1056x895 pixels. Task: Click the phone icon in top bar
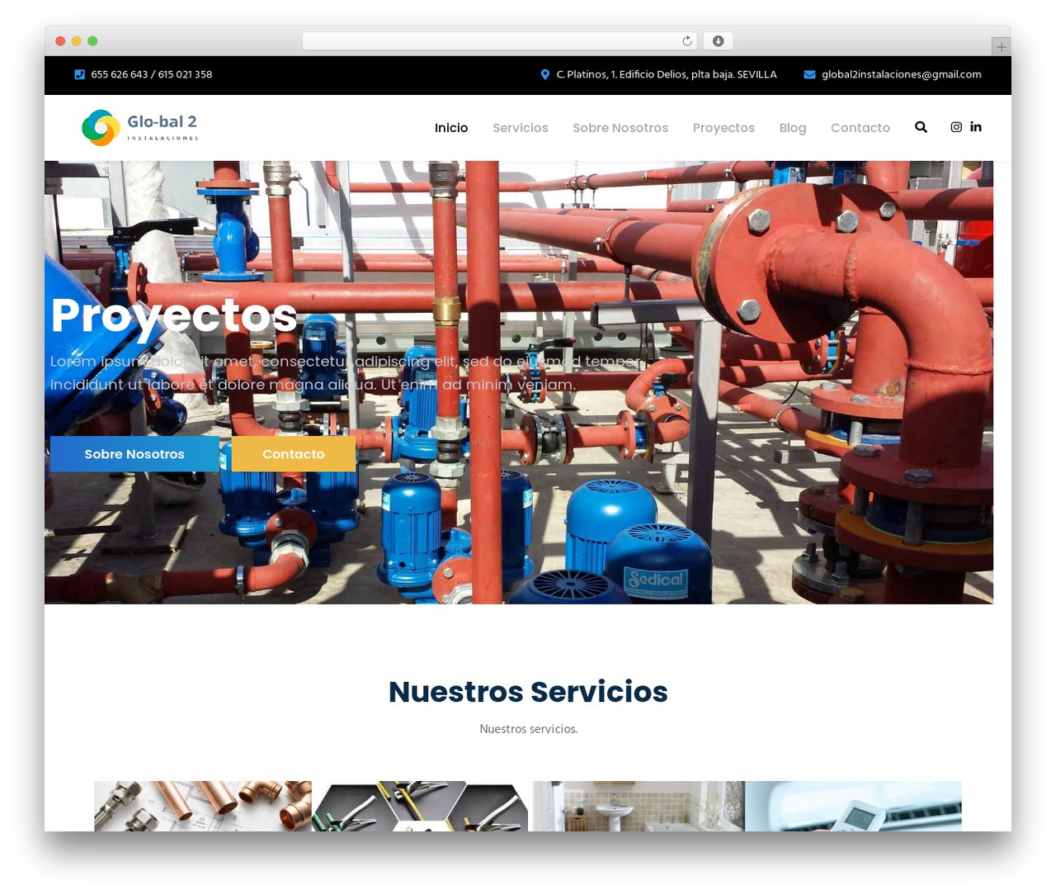coord(80,74)
